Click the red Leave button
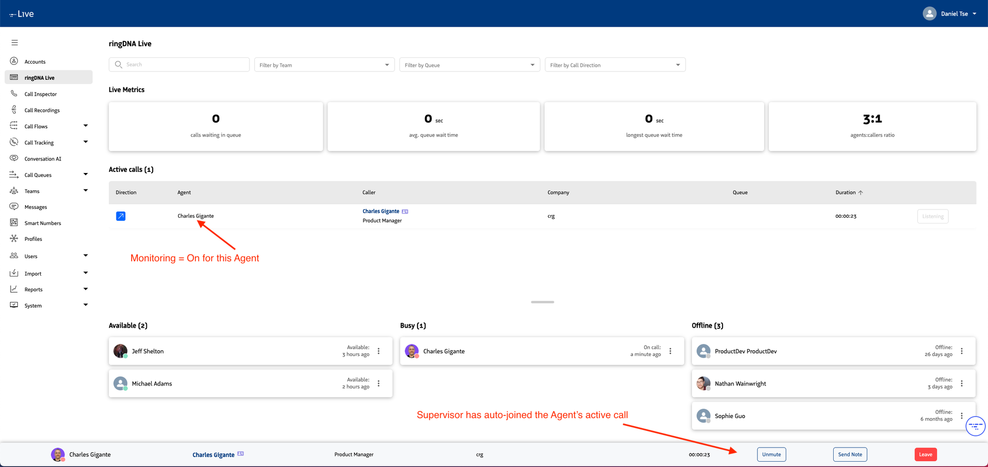988x467 pixels. click(925, 454)
